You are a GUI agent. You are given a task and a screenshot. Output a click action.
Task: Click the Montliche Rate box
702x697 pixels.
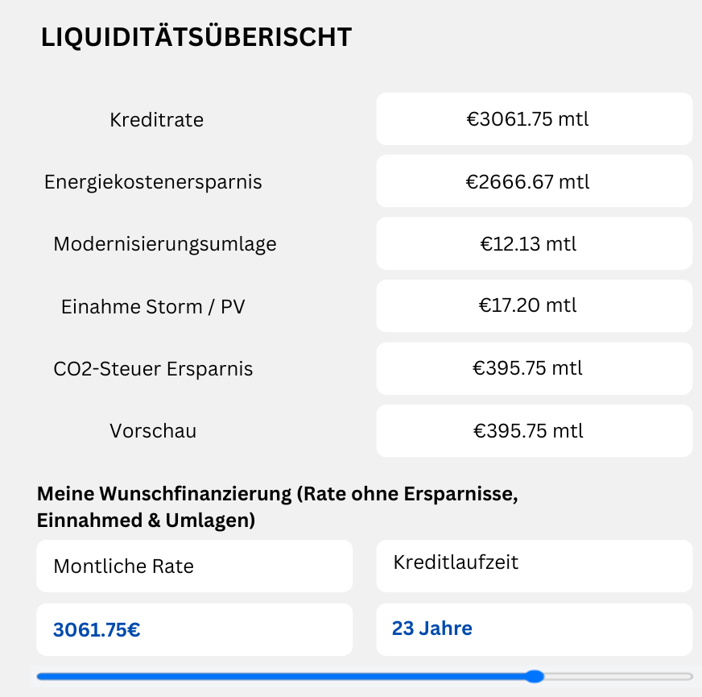pos(194,566)
